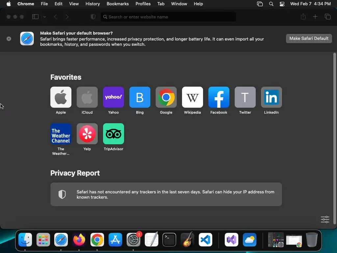Focus the Search or enter website name field
The image size is (337, 253).
tap(168, 17)
